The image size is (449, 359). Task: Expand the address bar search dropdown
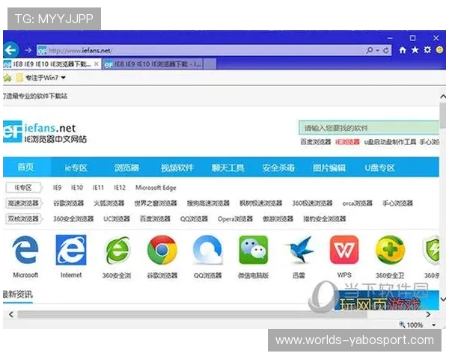coord(378,50)
